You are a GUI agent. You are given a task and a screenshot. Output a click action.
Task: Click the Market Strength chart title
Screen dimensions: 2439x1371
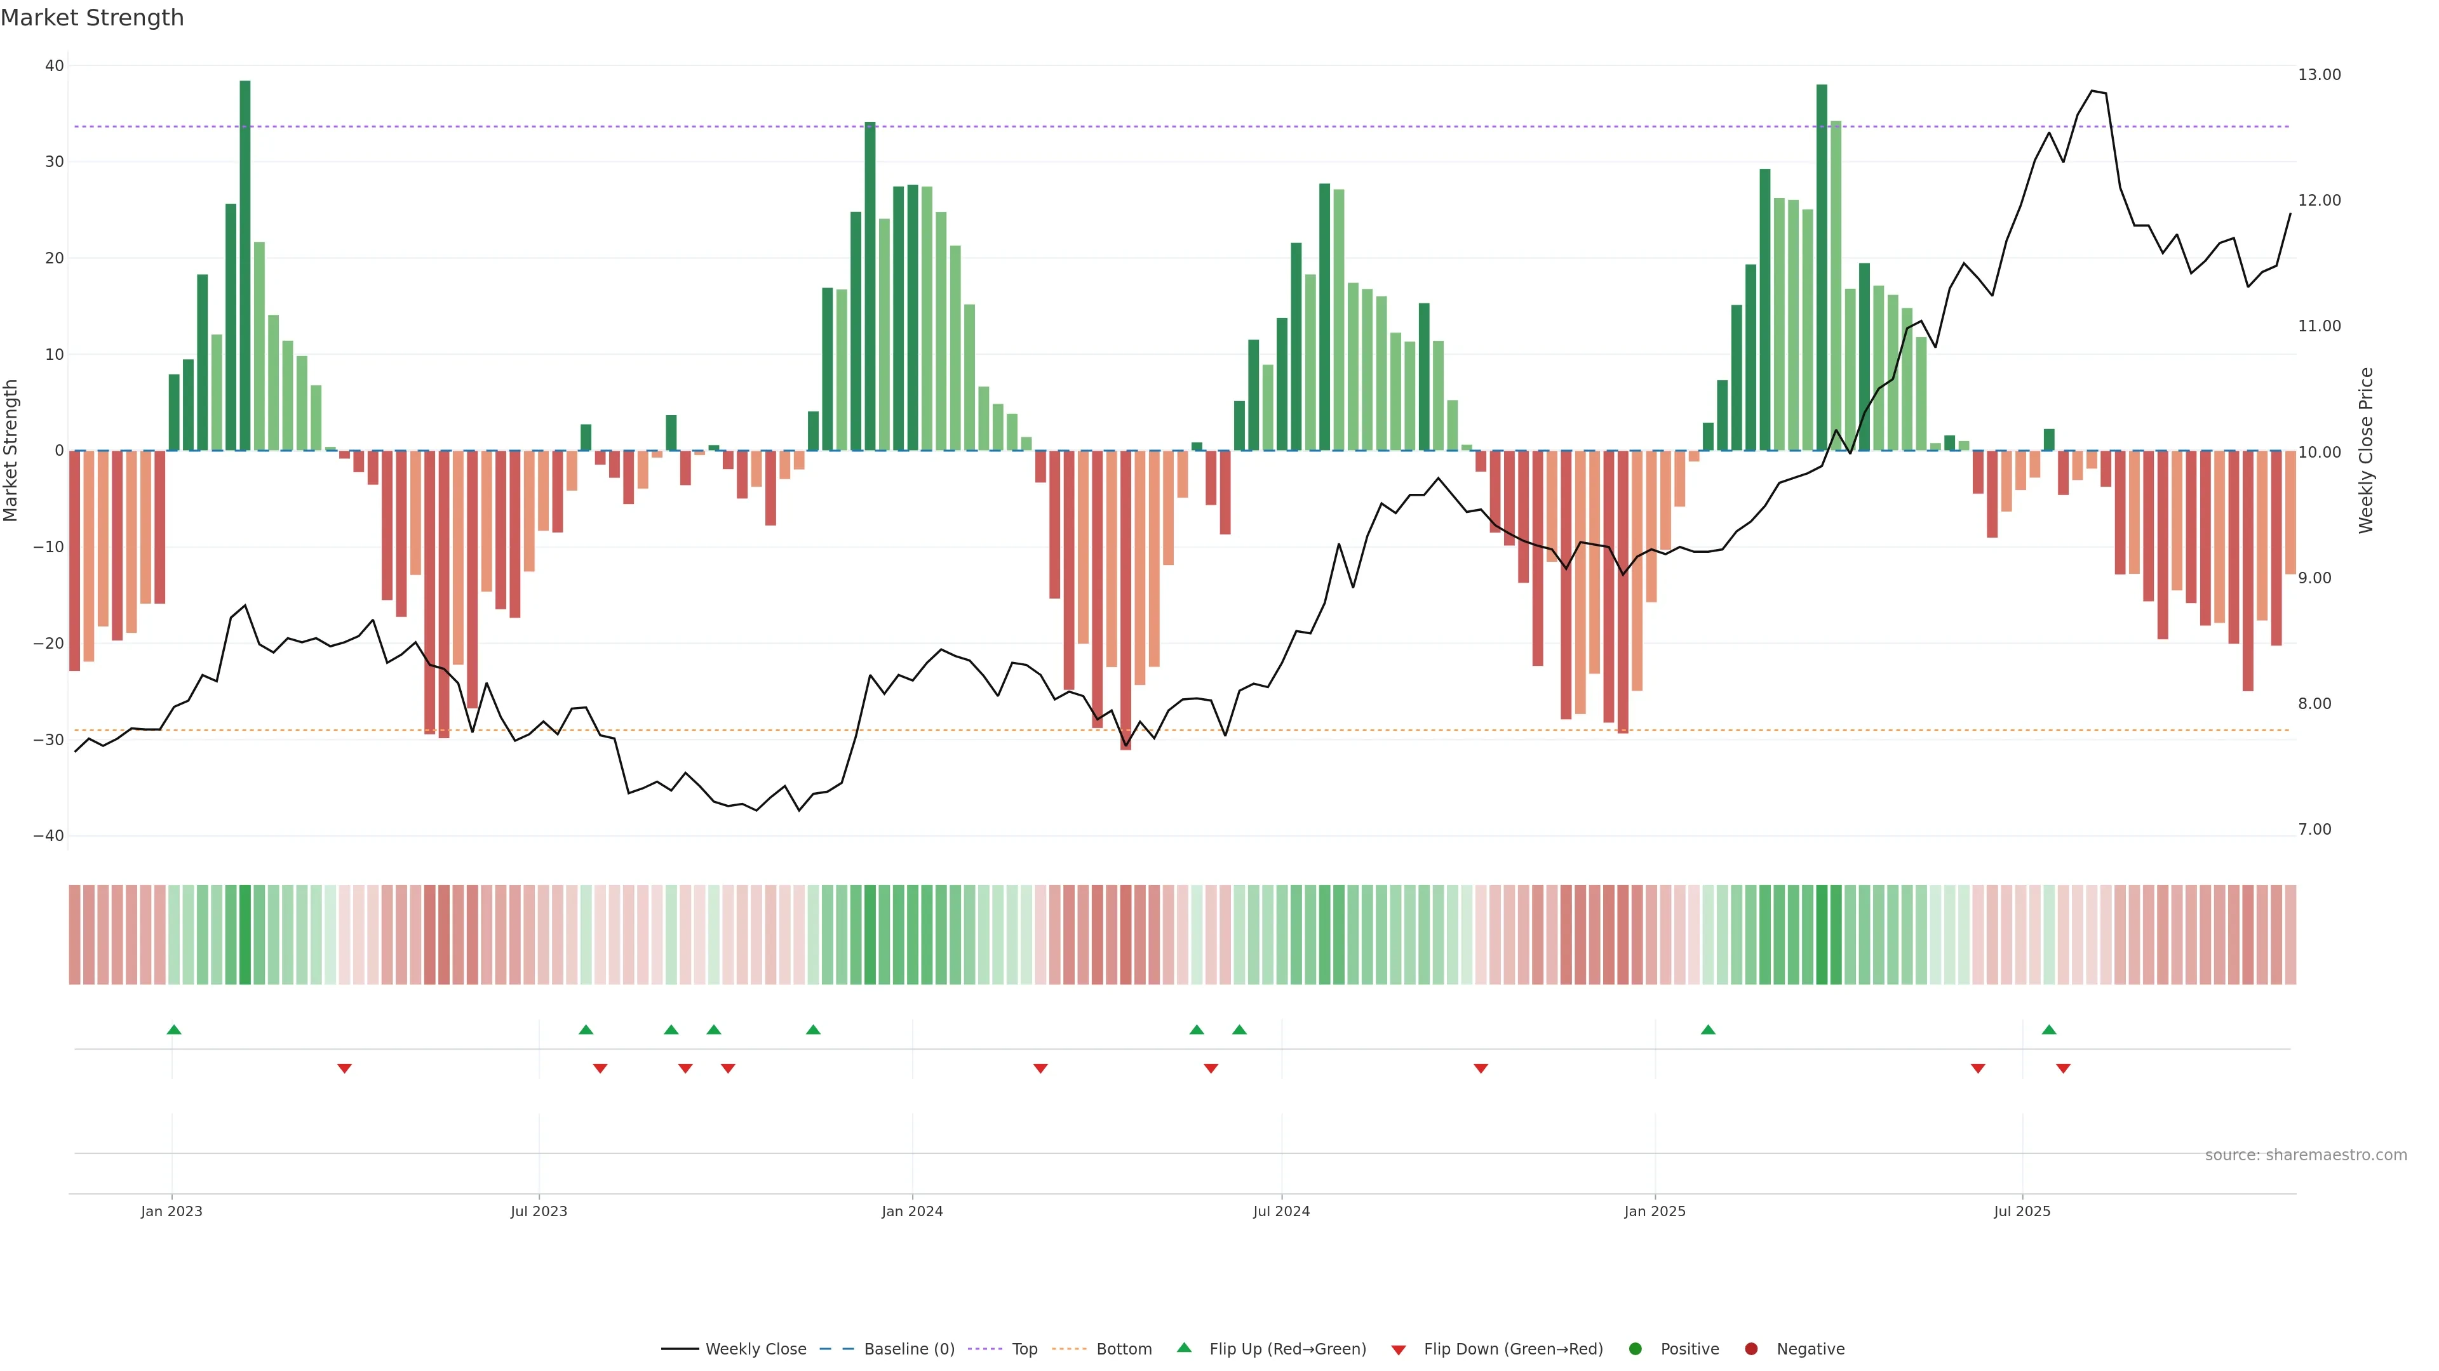pos(92,18)
